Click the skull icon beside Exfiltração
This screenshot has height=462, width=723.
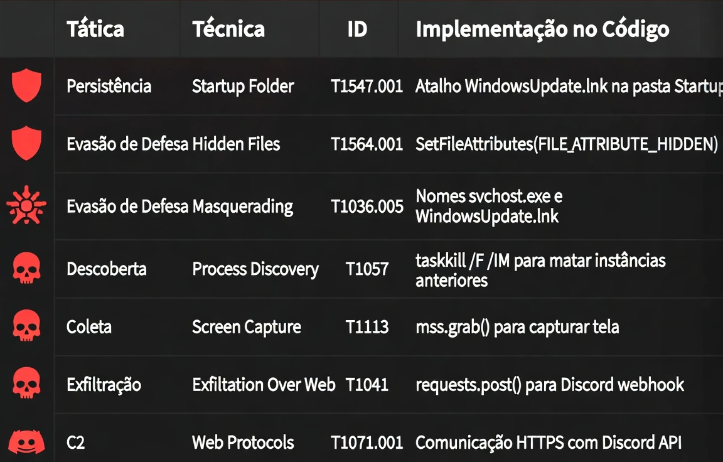tap(26, 384)
